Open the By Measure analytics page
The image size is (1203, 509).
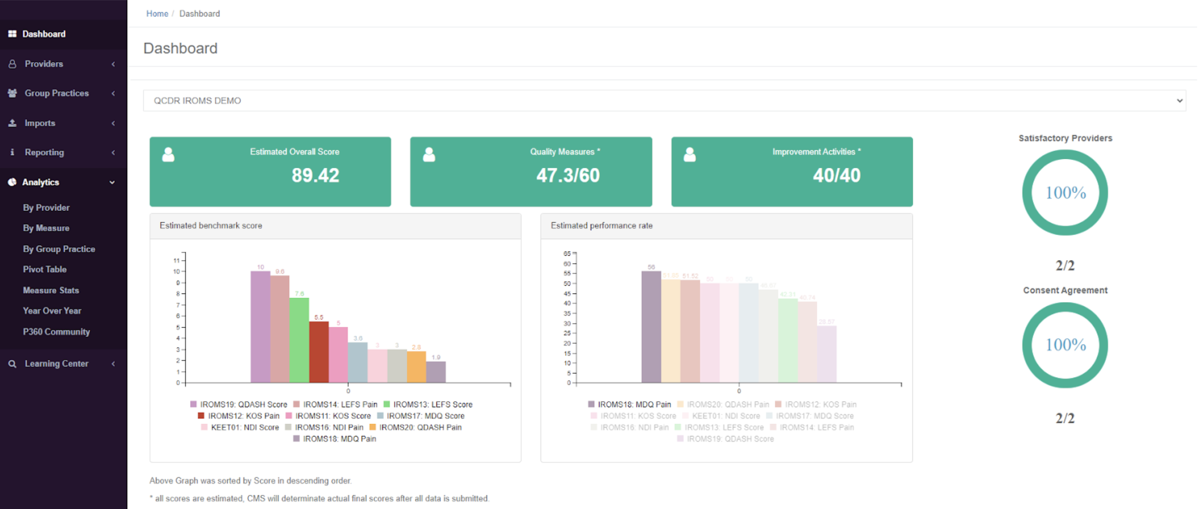tap(46, 228)
